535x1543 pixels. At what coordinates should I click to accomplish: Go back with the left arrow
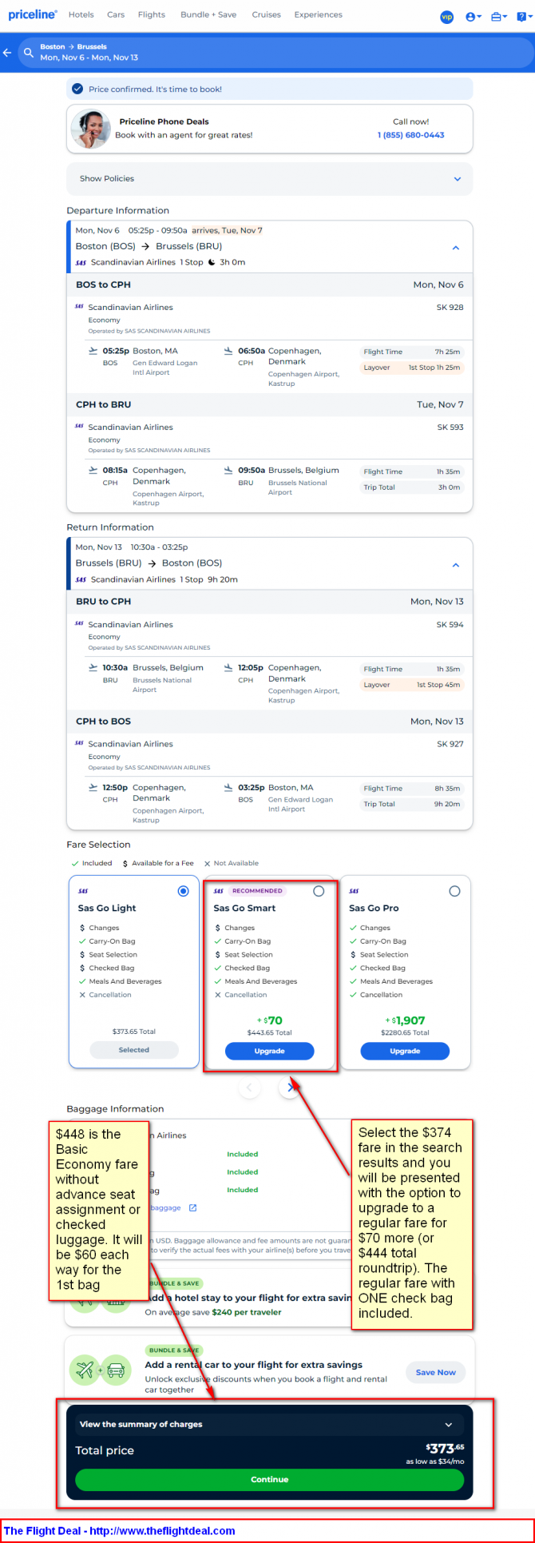click(x=7, y=53)
